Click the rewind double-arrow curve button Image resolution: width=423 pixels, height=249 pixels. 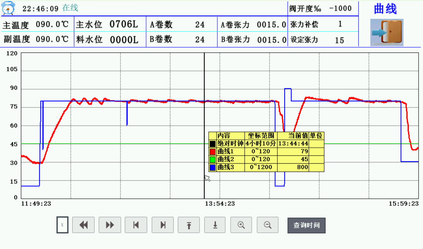(x=83, y=225)
